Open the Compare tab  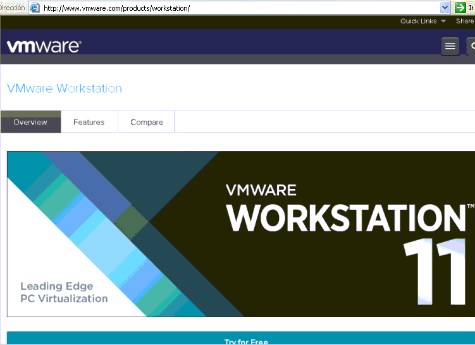(x=147, y=122)
